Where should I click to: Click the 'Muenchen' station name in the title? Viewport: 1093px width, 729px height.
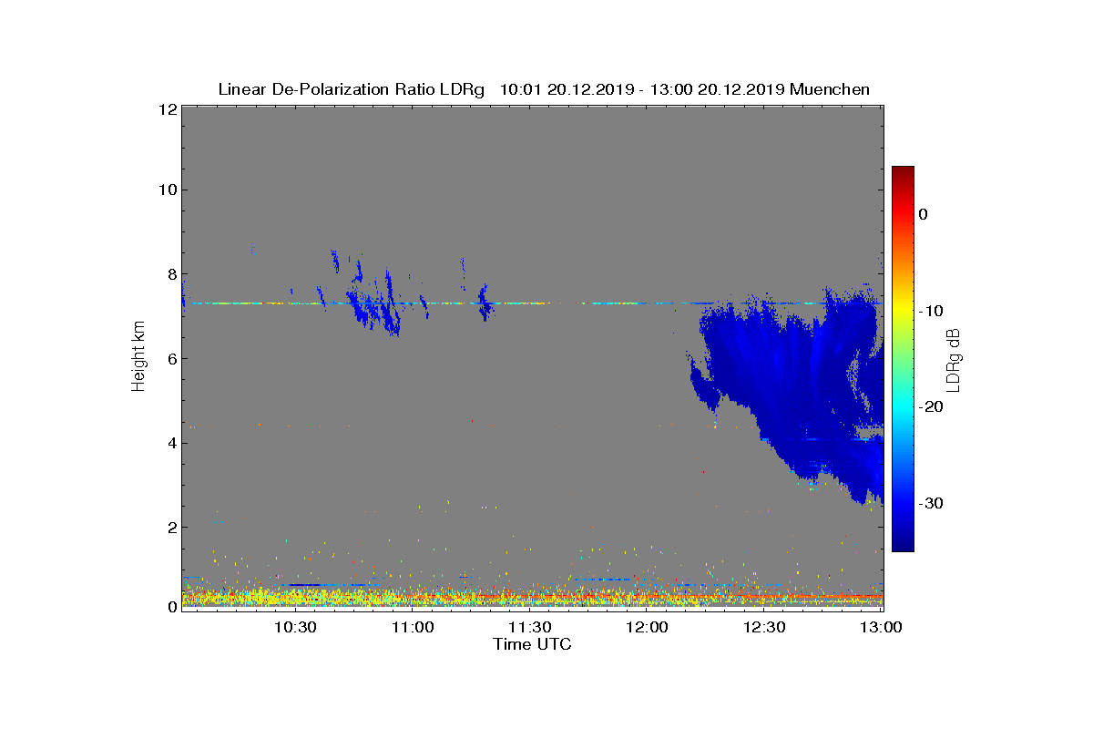(x=830, y=89)
